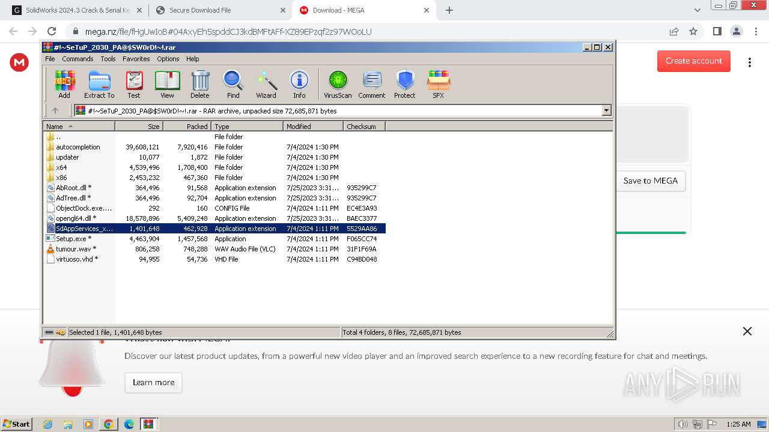Viewport: 769px width, 432px height.
Task: Open the browser tab search chevron
Action: 697,10
